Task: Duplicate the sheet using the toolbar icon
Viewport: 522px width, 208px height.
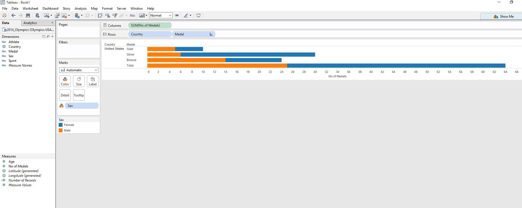Action: pos(57,15)
